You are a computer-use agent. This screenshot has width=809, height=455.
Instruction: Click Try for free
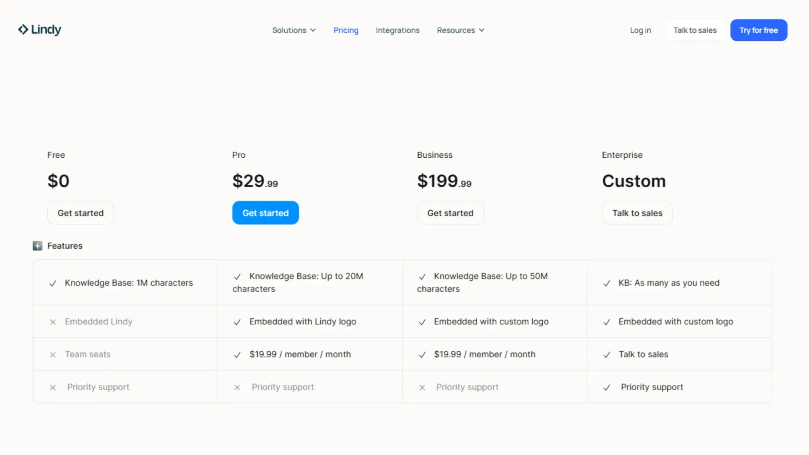tap(758, 30)
